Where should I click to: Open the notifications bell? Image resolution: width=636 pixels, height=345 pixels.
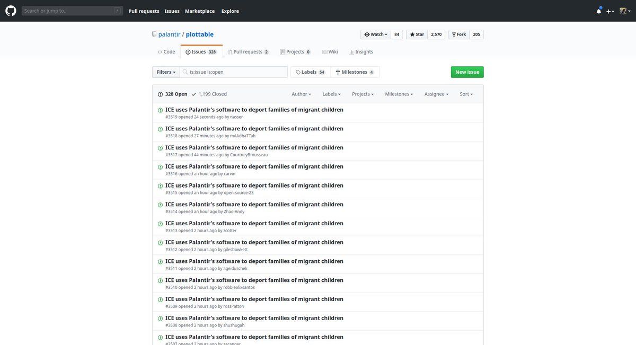[598, 11]
